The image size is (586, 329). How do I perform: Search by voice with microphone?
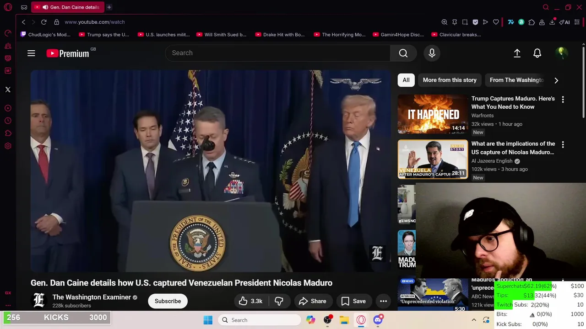click(x=432, y=53)
